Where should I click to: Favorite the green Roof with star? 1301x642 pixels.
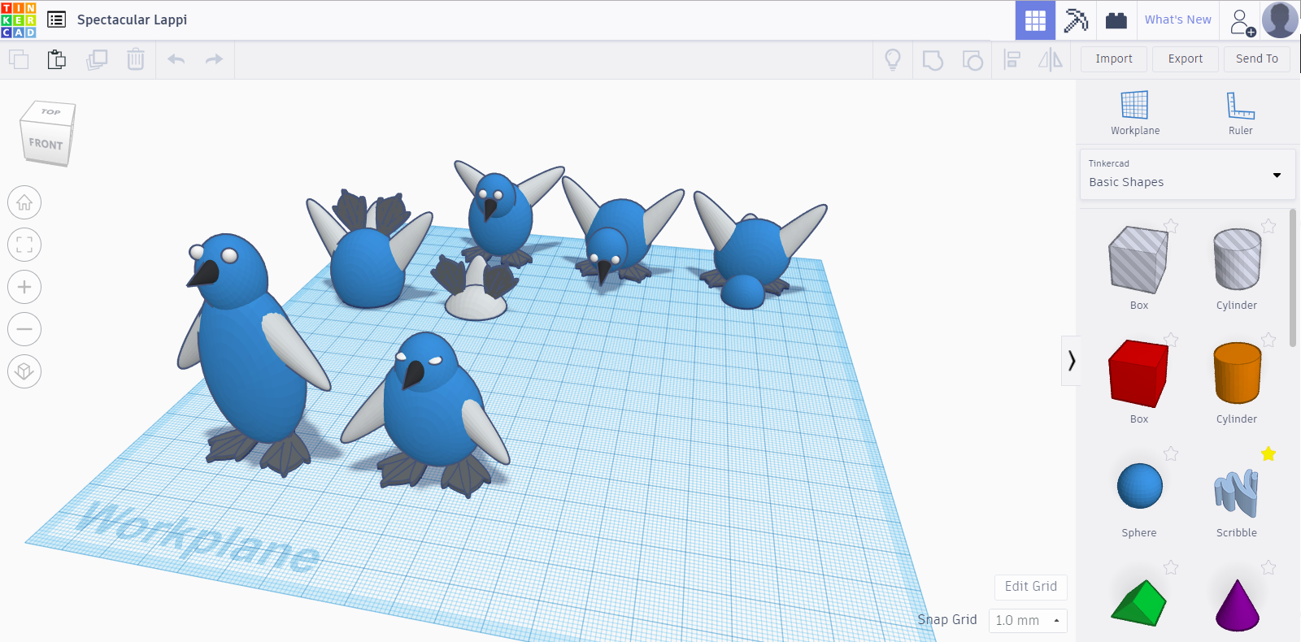1171,567
